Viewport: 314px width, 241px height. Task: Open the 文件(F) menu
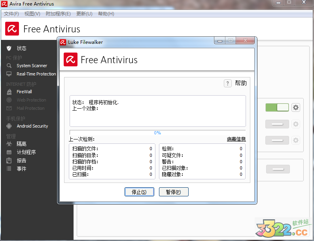click(x=11, y=14)
